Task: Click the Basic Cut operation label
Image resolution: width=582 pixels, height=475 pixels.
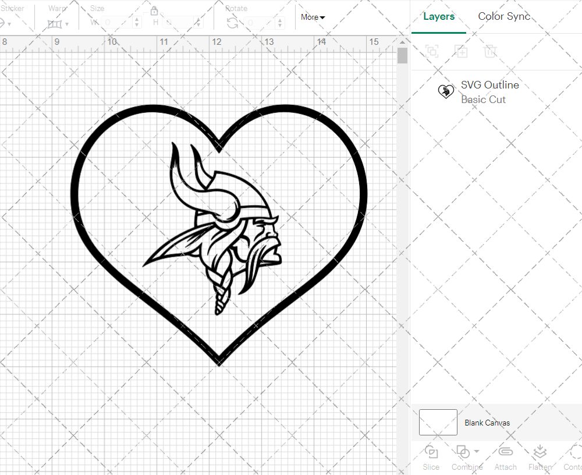Action: pyautogui.click(x=483, y=100)
